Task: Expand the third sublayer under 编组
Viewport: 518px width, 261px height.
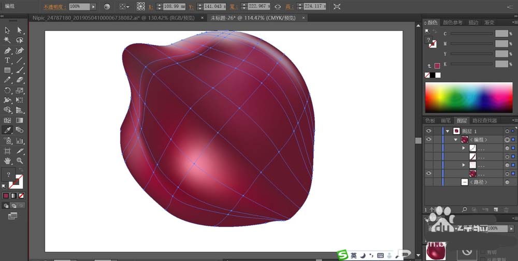Action: point(464,165)
